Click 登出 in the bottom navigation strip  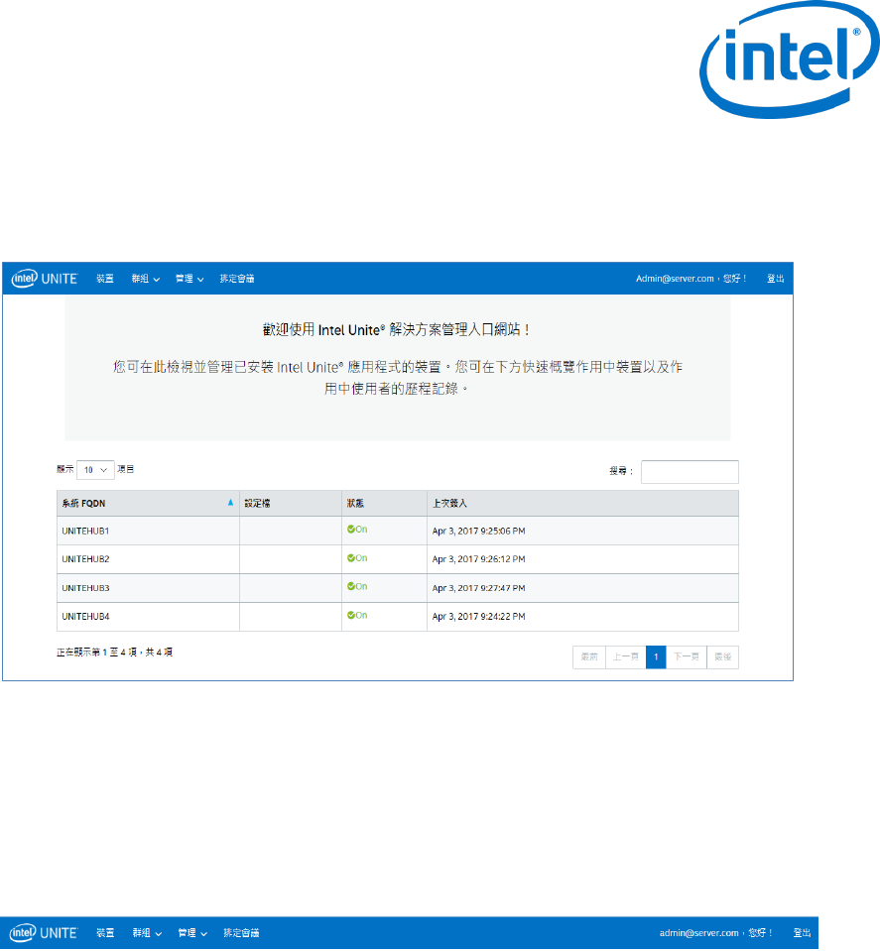802,933
